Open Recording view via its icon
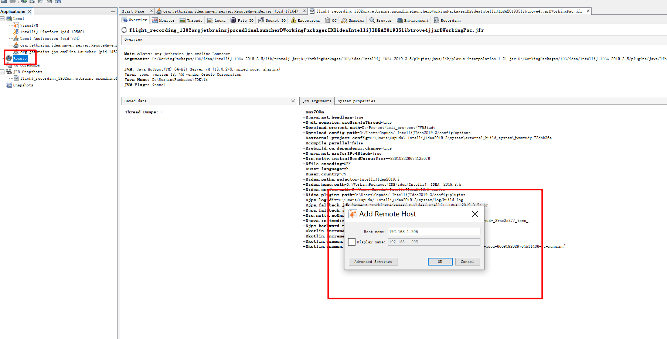The width and height of the screenshot is (667, 339). (437, 20)
